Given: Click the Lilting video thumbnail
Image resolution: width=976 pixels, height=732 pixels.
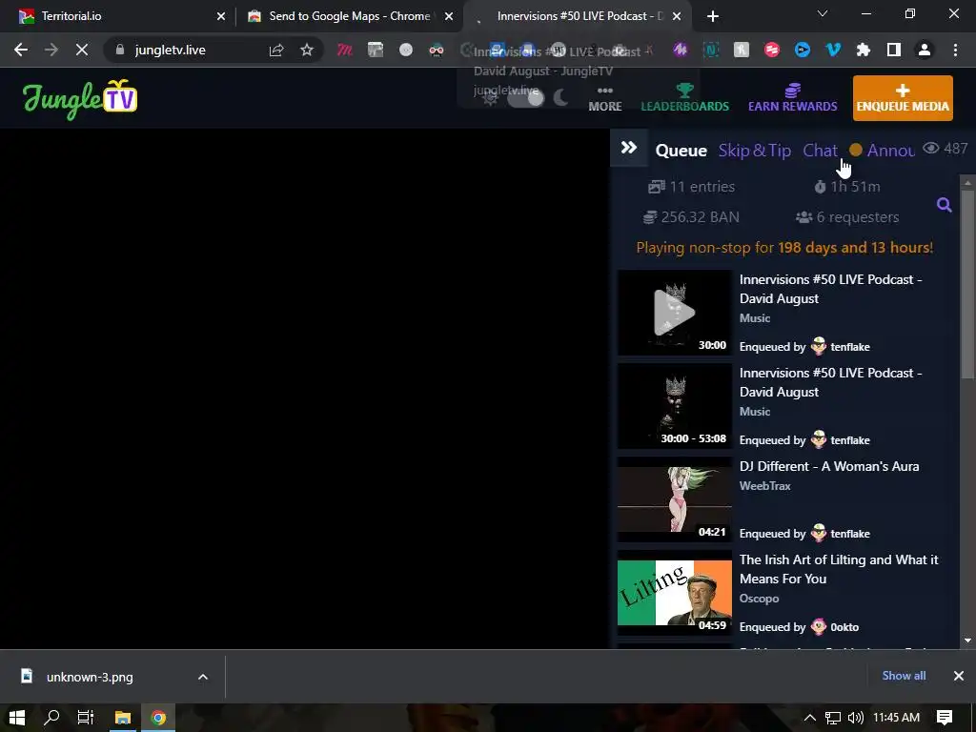Looking at the screenshot, I should (674, 593).
